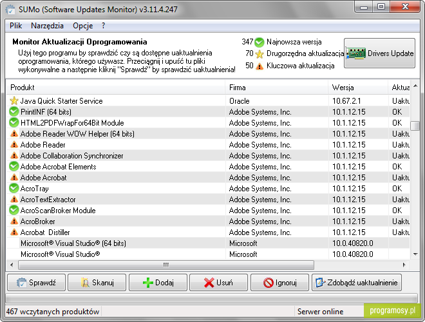
Task: Click the vertical scrollbar up arrow
Action: tap(415, 86)
